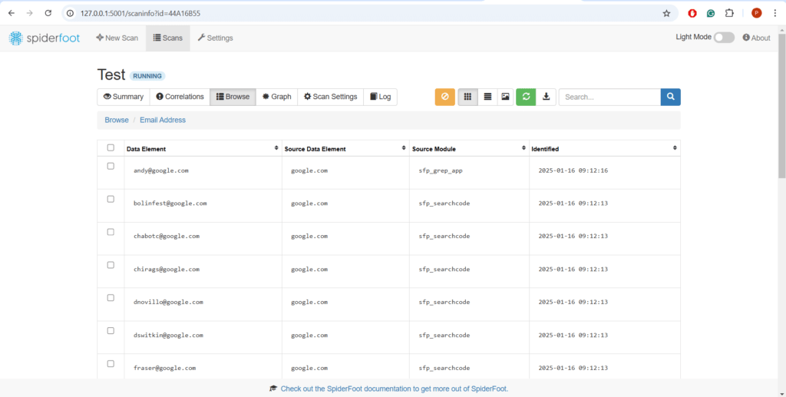Viewport: 786px width, 397px height.
Task: Check the select-all header checkbox
Action: (x=111, y=148)
